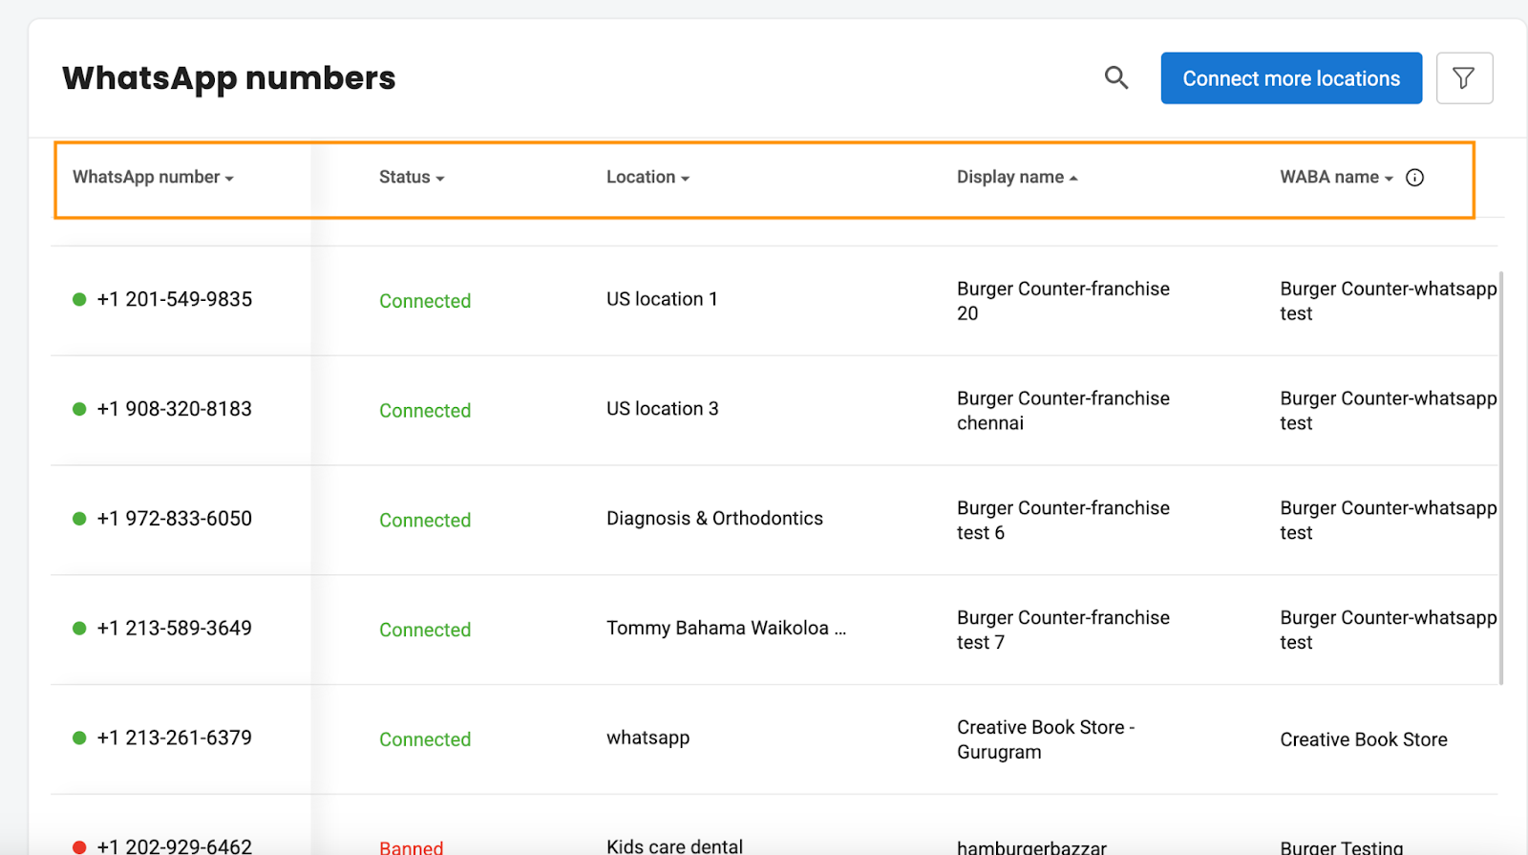Click Burger Testing WABA name
Image resolution: width=1528 pixels, height=855 pixels.
pyautogui.click(x=1342, y=847)
